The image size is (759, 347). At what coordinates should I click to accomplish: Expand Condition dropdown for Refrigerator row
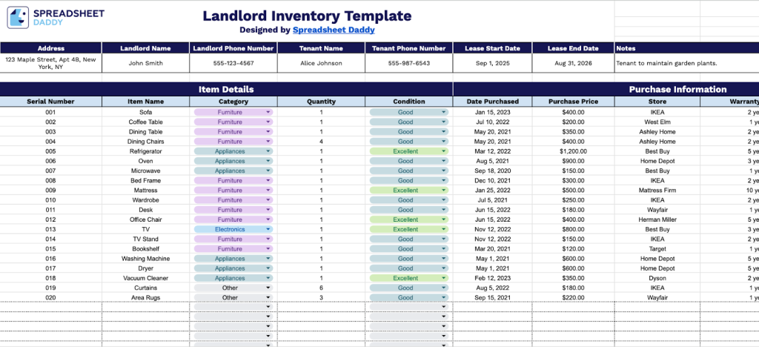[444, 151]
